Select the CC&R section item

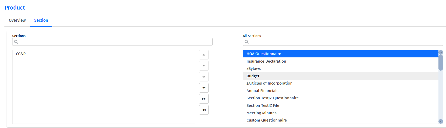[x=104, y=54]
